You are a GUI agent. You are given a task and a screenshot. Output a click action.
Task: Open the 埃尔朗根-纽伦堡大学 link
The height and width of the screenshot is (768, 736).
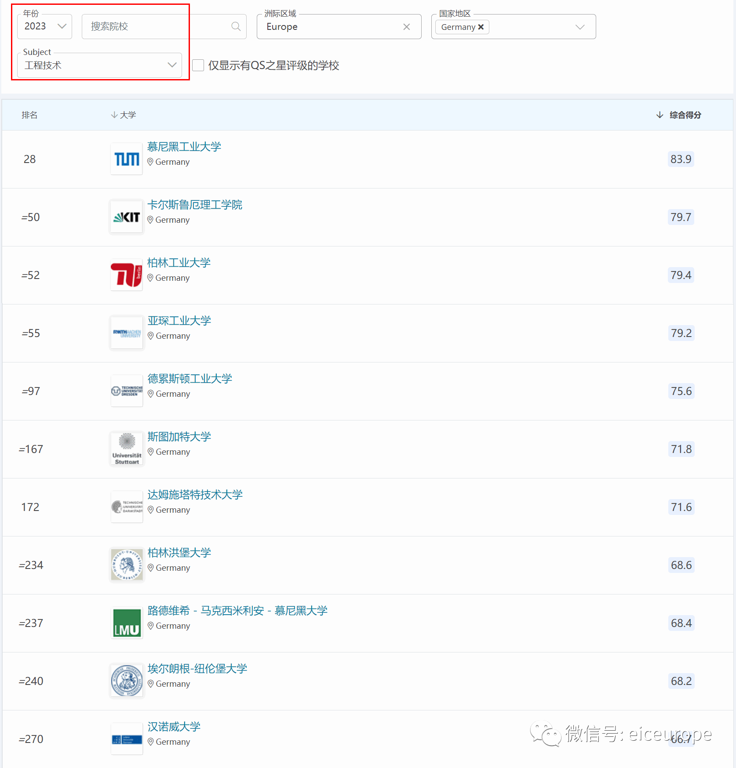coord(197,668)
